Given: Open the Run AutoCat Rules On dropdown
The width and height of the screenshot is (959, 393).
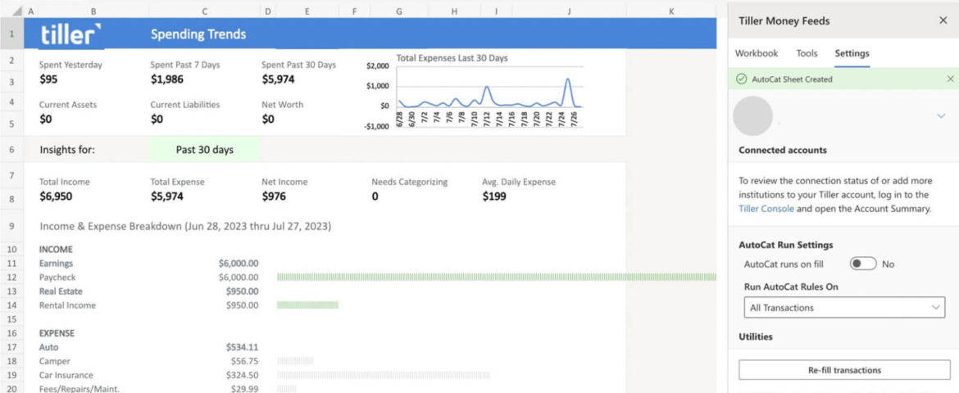Looking at the screenshot, I should pyautogui.click(x=844, y=307).
